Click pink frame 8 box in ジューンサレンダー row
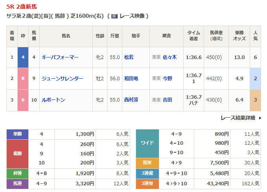The height and width of the screenshot is (192, 267). coord(23,78)
